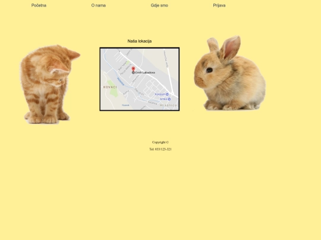Select the Gdje smo menu item
The width and height of the screenshot is (321, 240).
[159, 5]
